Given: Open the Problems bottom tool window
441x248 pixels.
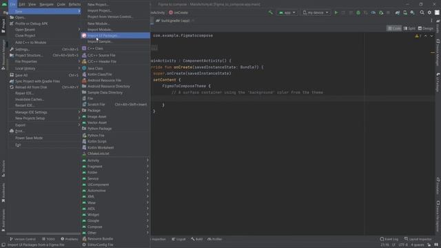Looking at the screenshot, I should pyautogui.click(x=70, y=239).
